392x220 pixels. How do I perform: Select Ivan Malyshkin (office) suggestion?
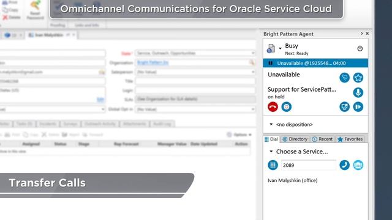pyautogui.click(x=293, y=180)
